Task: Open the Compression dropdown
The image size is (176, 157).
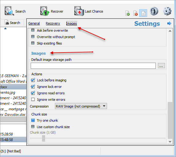Action: 81,106
